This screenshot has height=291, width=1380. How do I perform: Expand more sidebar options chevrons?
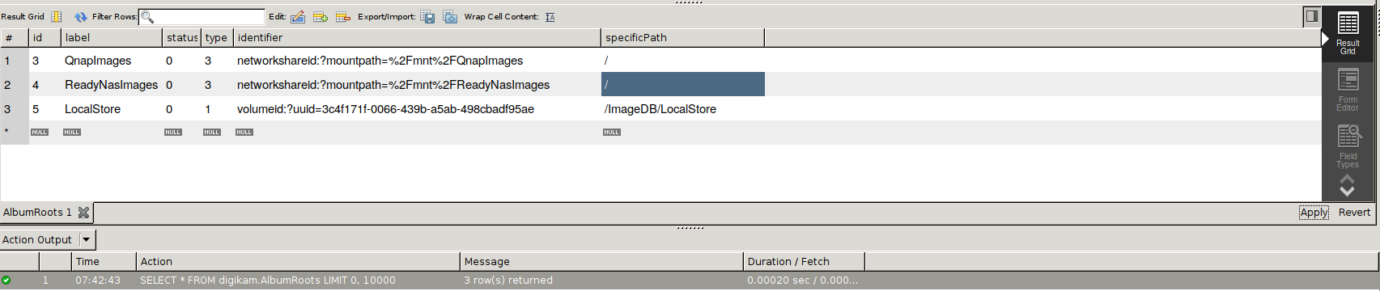pos(1347,186)
